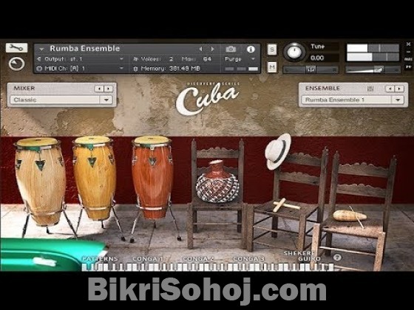Close the instrument with the X icon
The width and height of the screenshot is (414, 310).
[x=408, y=44]
